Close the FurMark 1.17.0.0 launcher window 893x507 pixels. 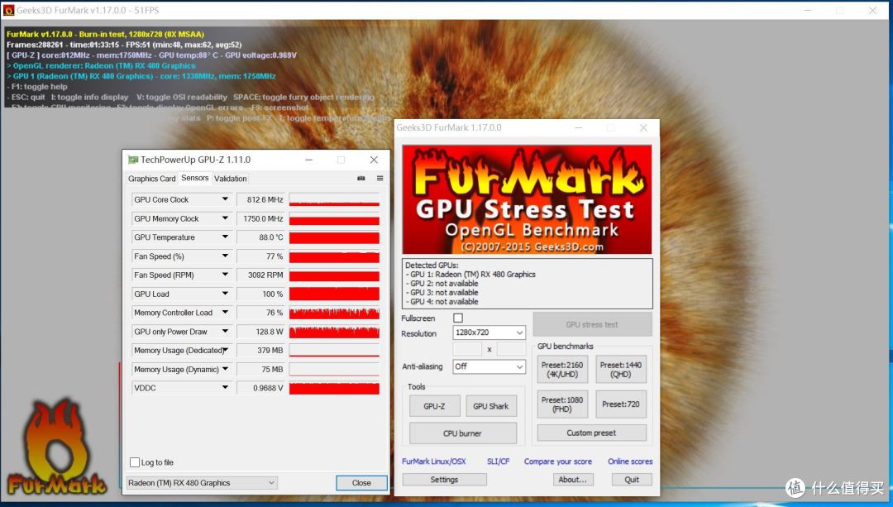pos(643,127)
